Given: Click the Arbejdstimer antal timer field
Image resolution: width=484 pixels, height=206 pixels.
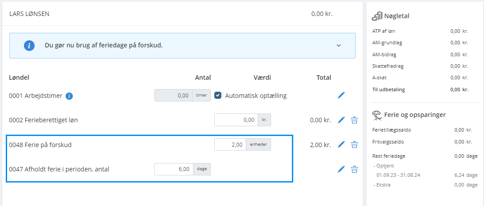Looking at the screenshot, I should tap(173, 96).
